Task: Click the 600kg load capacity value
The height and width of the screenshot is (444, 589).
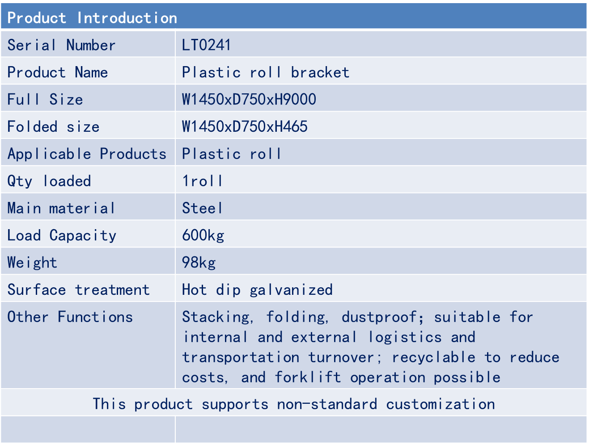Action: click(203, 235)
